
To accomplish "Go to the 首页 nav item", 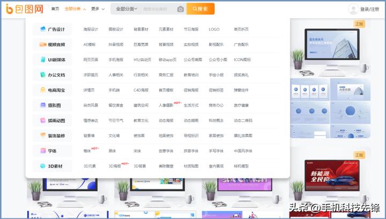I will point(55,9).
